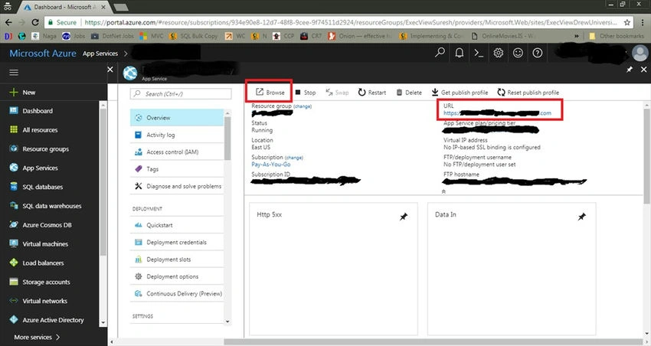
Task: Show hidden bookmarks chevron
Action: [576, 36]
